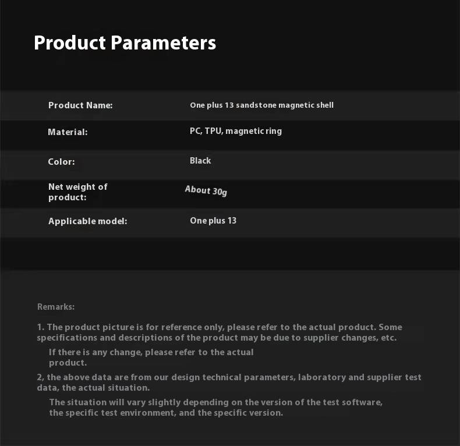Select the Material label
Image resolution: width=460 pixels, height=446 pixels.
pos(68,132)
